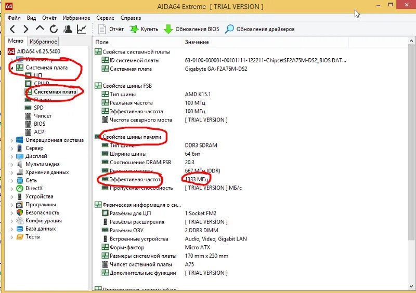Click the vertical scrollbar down arrow
This screenshot has height=293, width=416.
pos(411,286)
